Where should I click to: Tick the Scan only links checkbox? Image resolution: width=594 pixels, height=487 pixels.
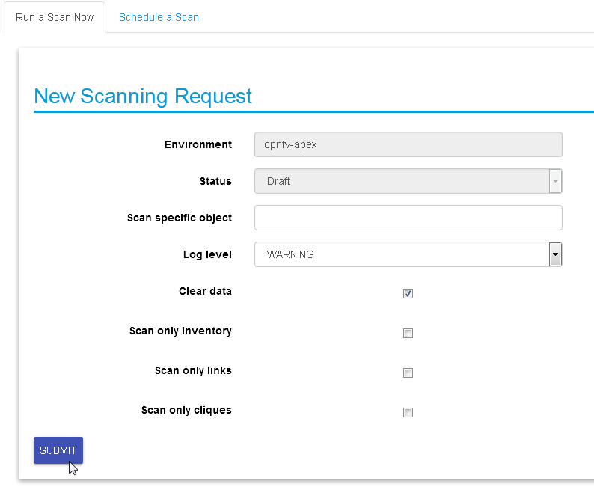[408, 373]
